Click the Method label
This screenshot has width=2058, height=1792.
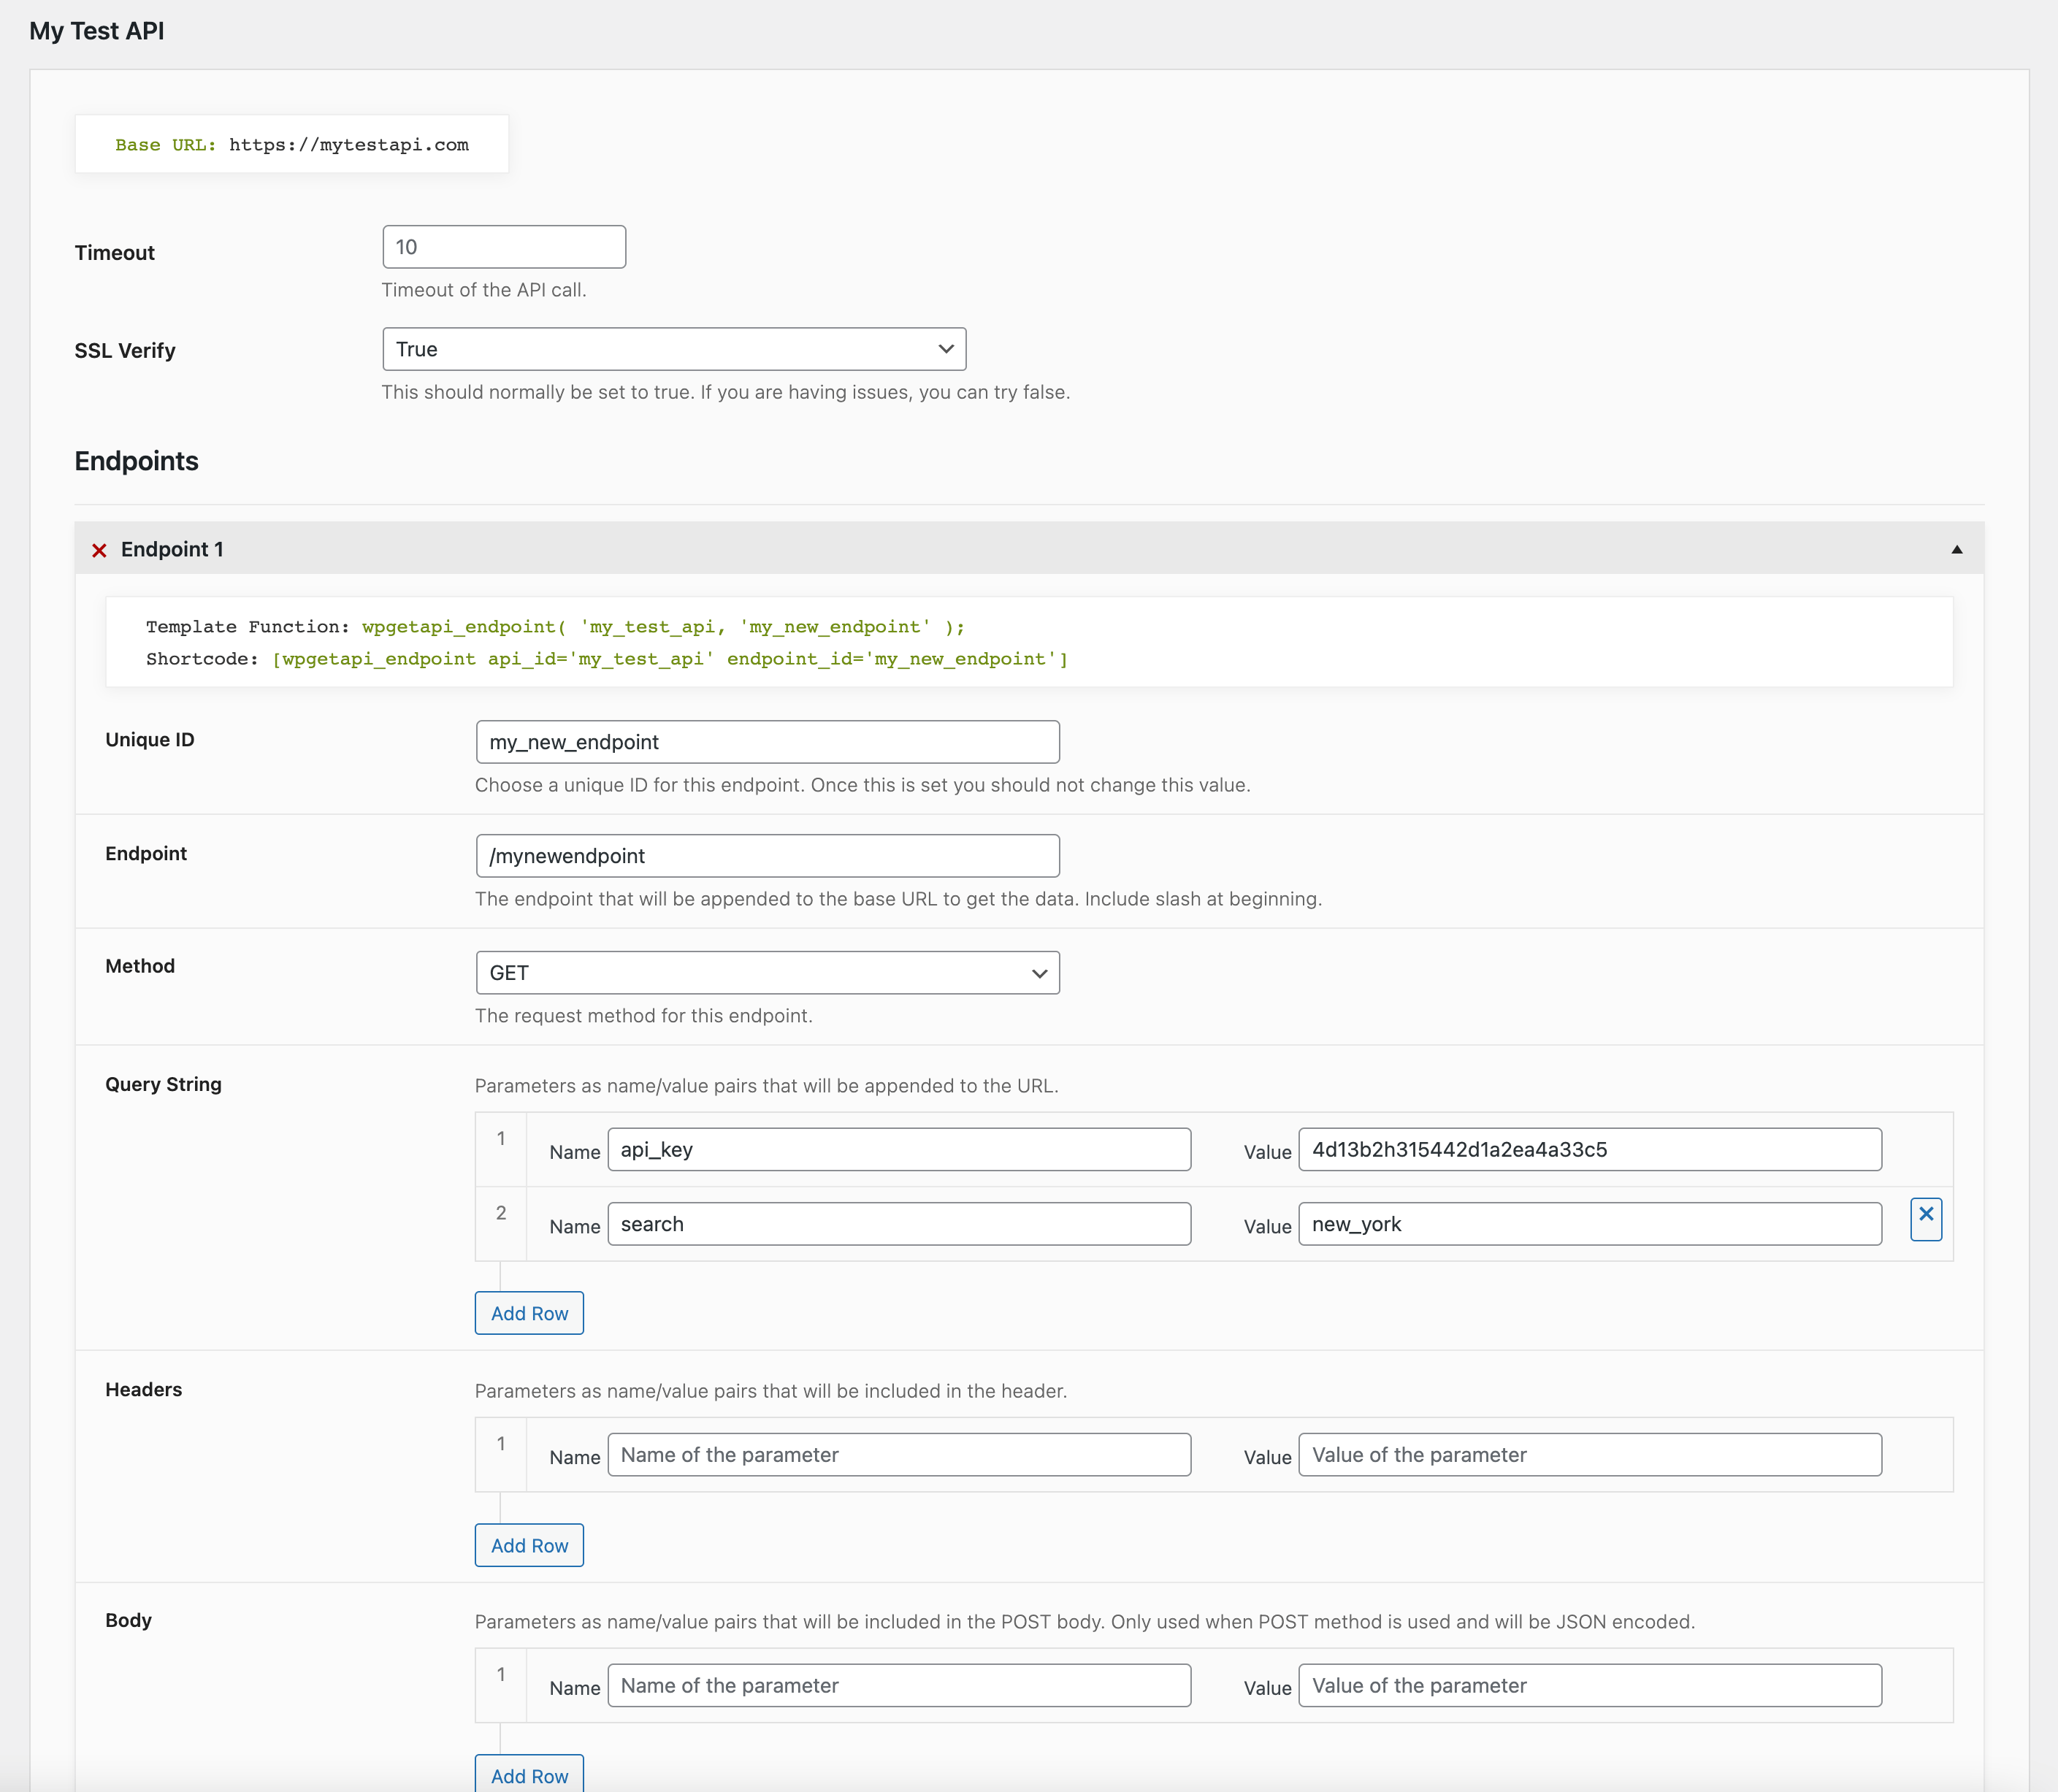click(140, 966)
